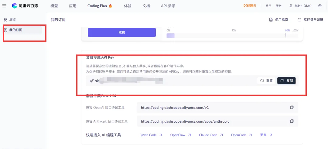The image size is (328, 149).
Task: Click the 欢迎参与调研 survey icon
Action: coord(299,20)
